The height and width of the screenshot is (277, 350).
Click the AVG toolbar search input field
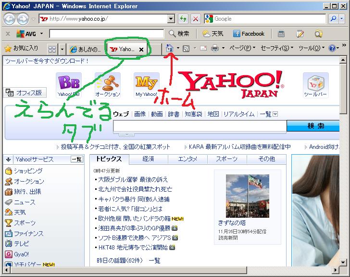[x=107, y=34]
